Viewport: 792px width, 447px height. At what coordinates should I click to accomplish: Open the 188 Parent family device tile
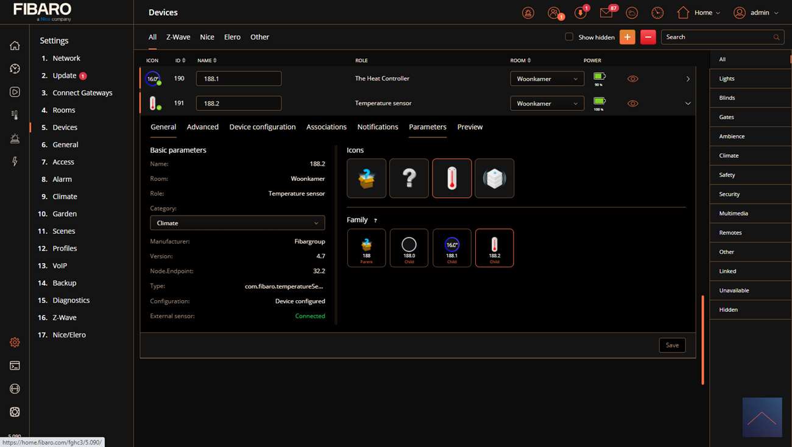click(366, 248)
